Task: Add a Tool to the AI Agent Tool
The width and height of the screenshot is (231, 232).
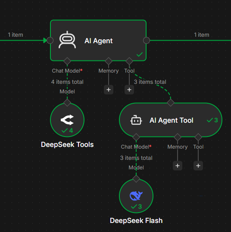Action: (x=198, y=166)
